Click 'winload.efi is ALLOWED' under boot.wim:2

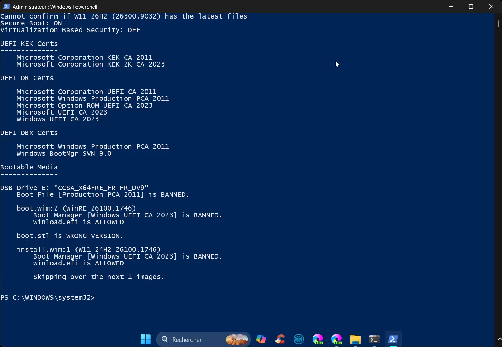point(79,222)
